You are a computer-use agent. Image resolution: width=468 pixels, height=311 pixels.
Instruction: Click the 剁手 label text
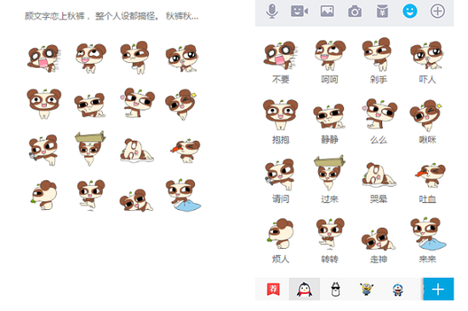coord(379,79)
